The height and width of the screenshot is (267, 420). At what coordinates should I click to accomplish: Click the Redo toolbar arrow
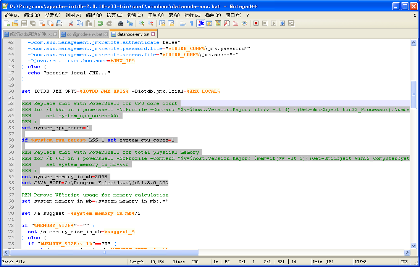tap(109, 24)
